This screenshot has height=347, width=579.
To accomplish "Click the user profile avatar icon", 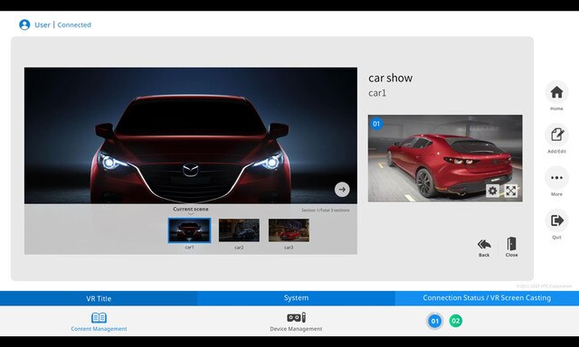I will pyautogui.click(x=24, y=24).
